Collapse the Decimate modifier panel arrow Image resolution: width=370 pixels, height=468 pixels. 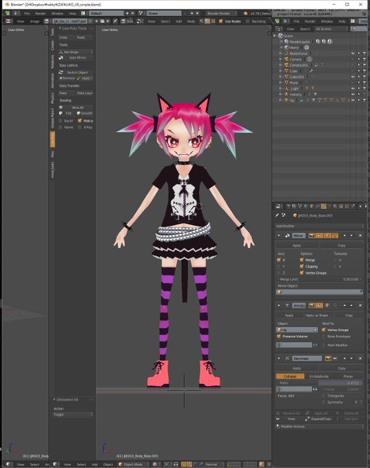[x=279, y=358]
